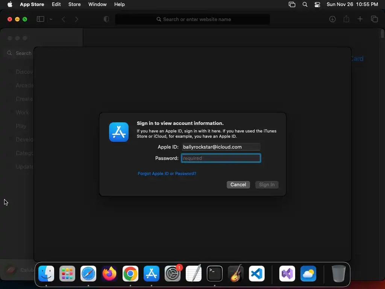Open System Settings from the Dock

point(172,274)
